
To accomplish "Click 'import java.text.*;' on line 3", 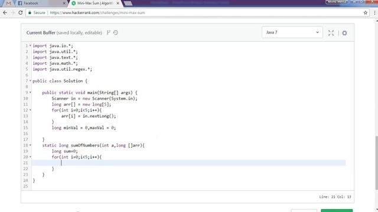I will pos(55,58).
